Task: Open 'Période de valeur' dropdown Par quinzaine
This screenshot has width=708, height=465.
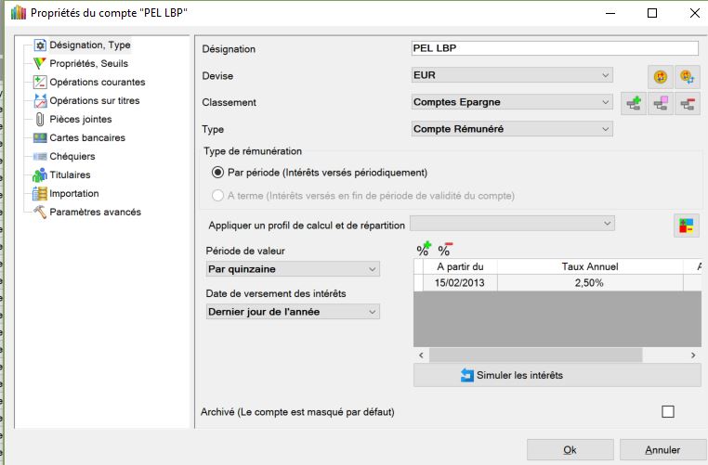Action: pyautogui.click(x=293, y=269)
